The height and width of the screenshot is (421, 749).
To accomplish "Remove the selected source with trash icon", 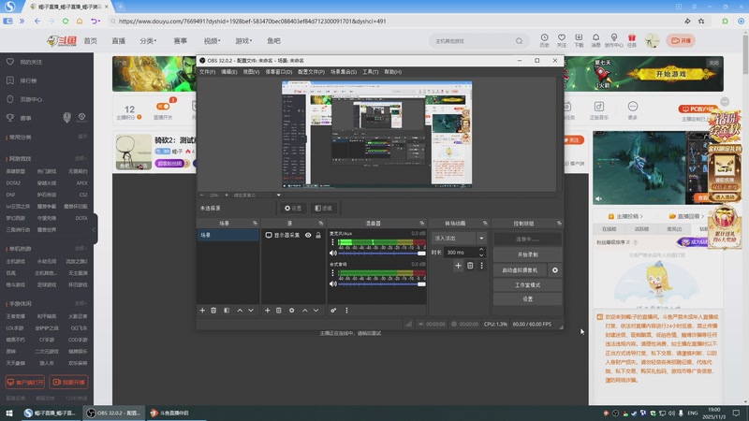I will coord(279,311).
